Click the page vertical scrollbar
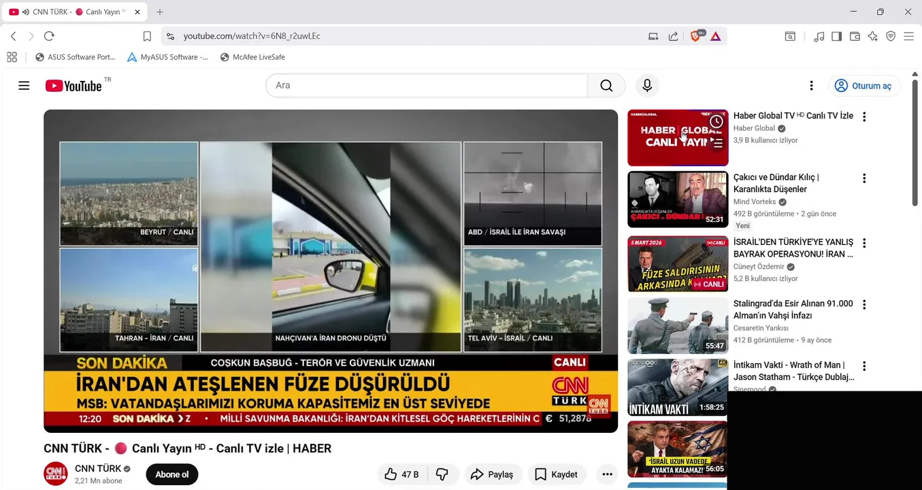This screenshot has width=922, height=490. [915, 143]
